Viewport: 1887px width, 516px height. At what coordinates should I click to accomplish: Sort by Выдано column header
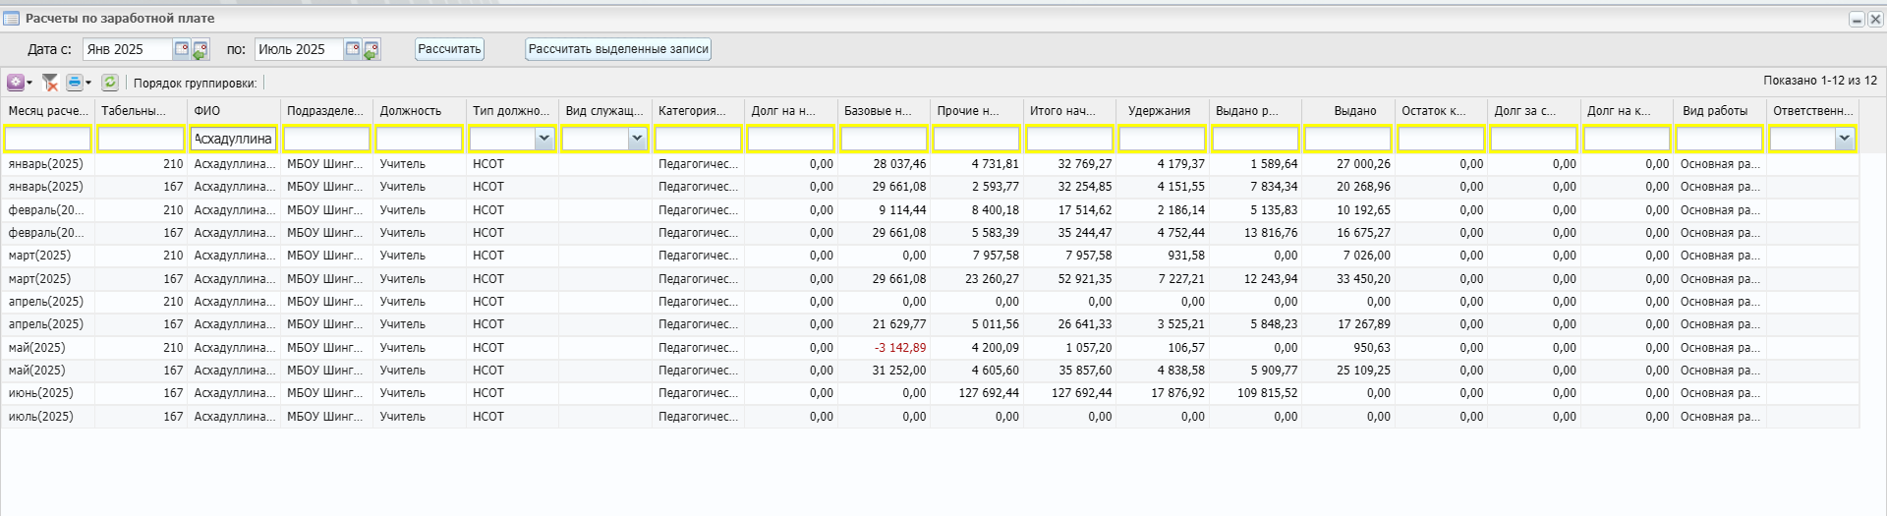coord(1348,111)
